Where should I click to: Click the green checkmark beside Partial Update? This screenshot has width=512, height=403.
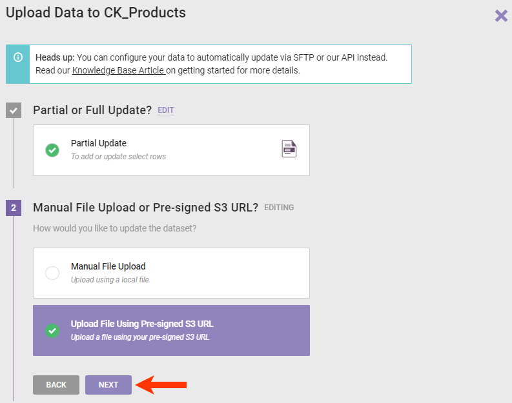[52, 150]
